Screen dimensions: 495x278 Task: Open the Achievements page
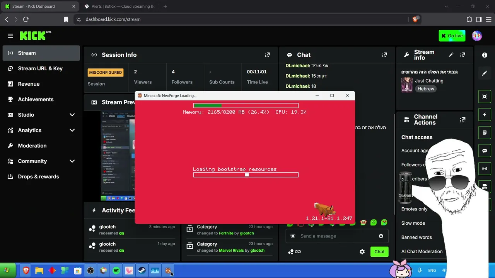tap(41, 99)
